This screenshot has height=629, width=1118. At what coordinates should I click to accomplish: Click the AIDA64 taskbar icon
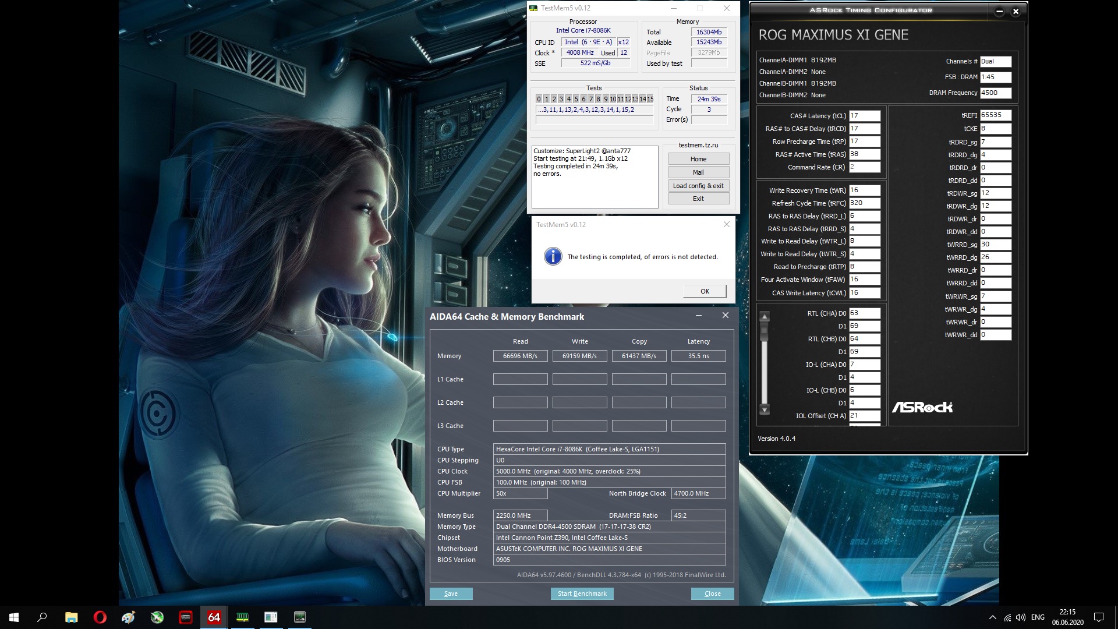click(214, 617)
